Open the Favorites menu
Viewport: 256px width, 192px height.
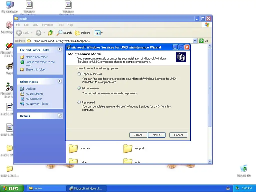coord(48,25)
